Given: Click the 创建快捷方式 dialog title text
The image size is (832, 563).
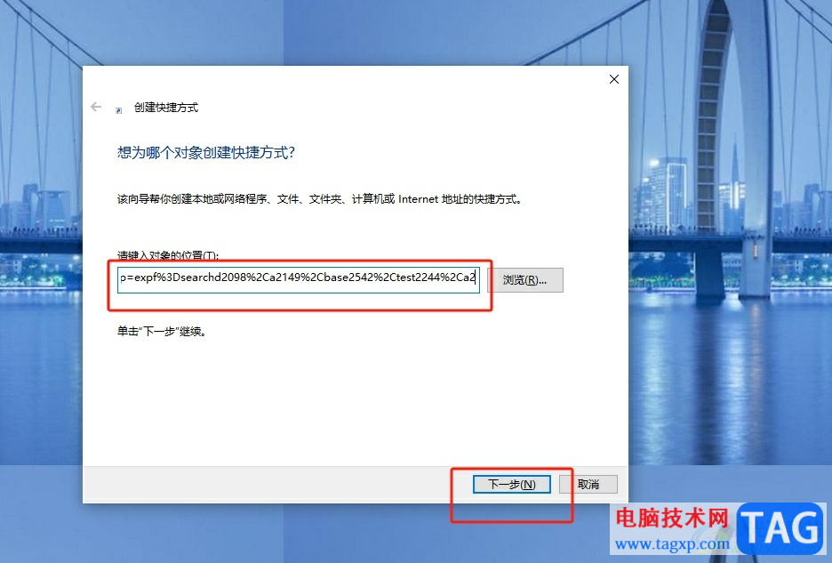Looking at the screenshot, I should 166,108.
